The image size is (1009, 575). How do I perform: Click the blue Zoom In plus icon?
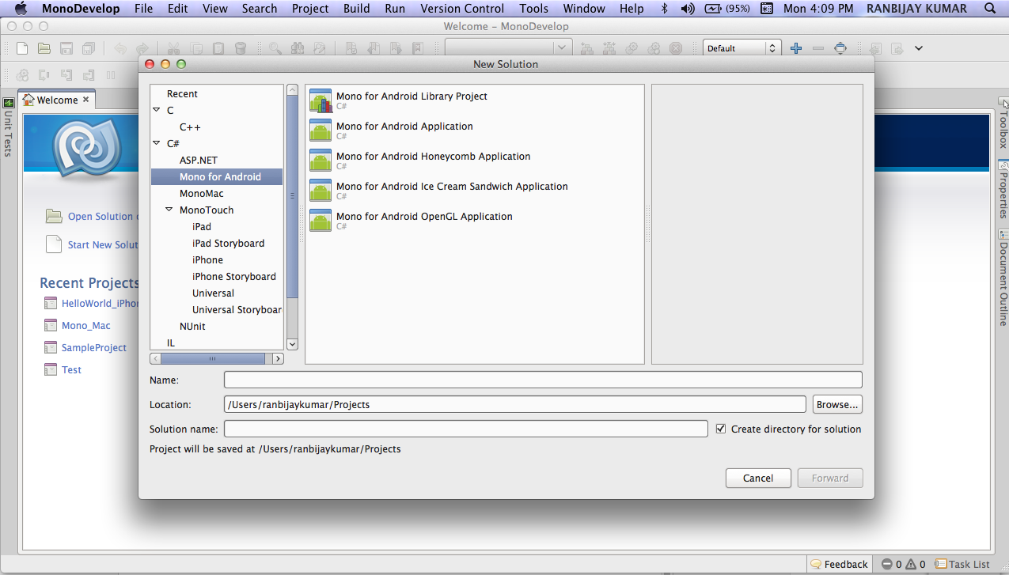(x=795, y=48)
